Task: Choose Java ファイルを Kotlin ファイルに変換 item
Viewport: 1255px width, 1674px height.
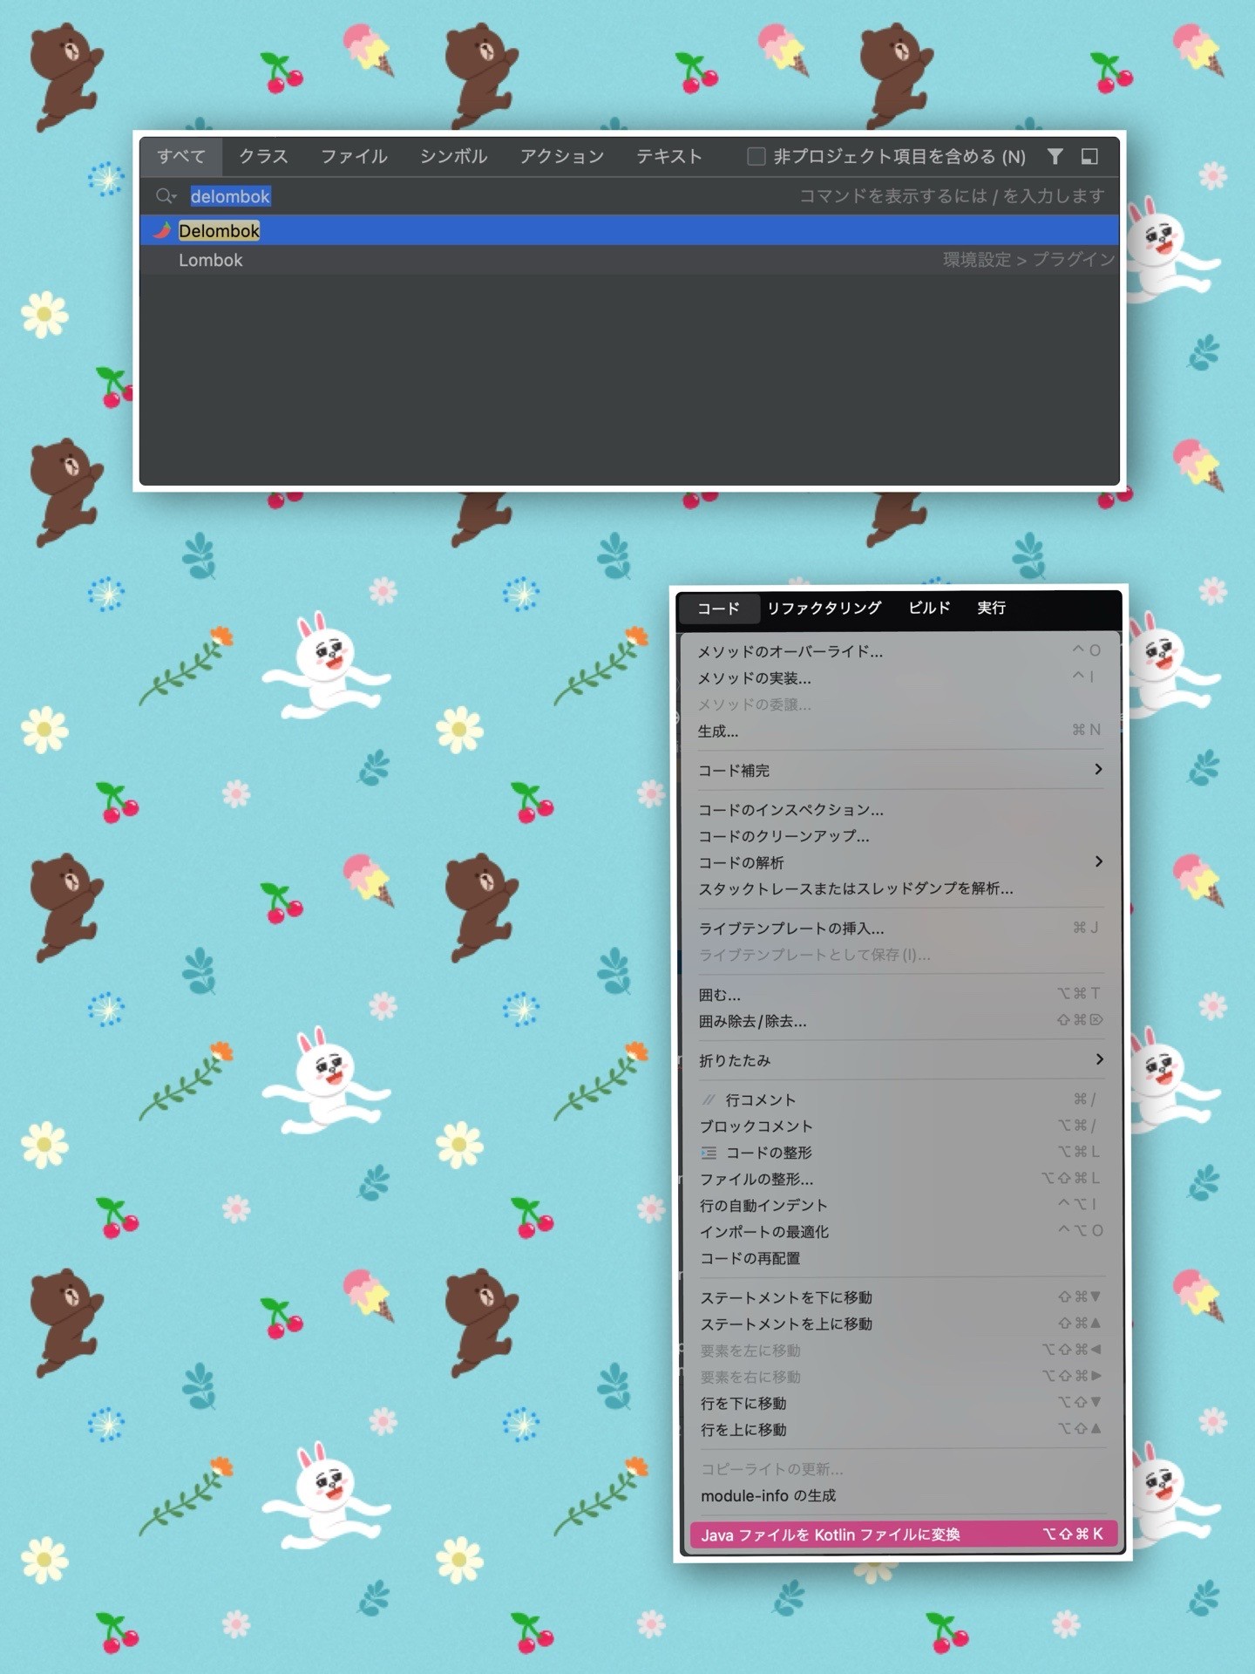Action: click(903, 1534)
